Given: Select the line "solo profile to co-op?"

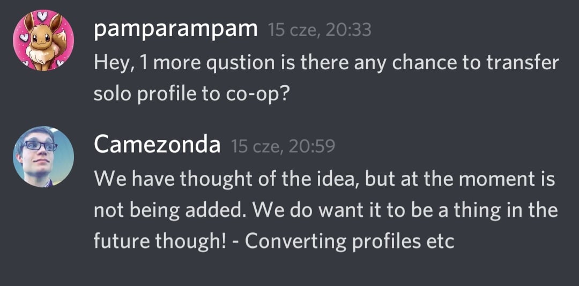Looking at the screenshot, I should pyautogui.click(x=191, y=96).
